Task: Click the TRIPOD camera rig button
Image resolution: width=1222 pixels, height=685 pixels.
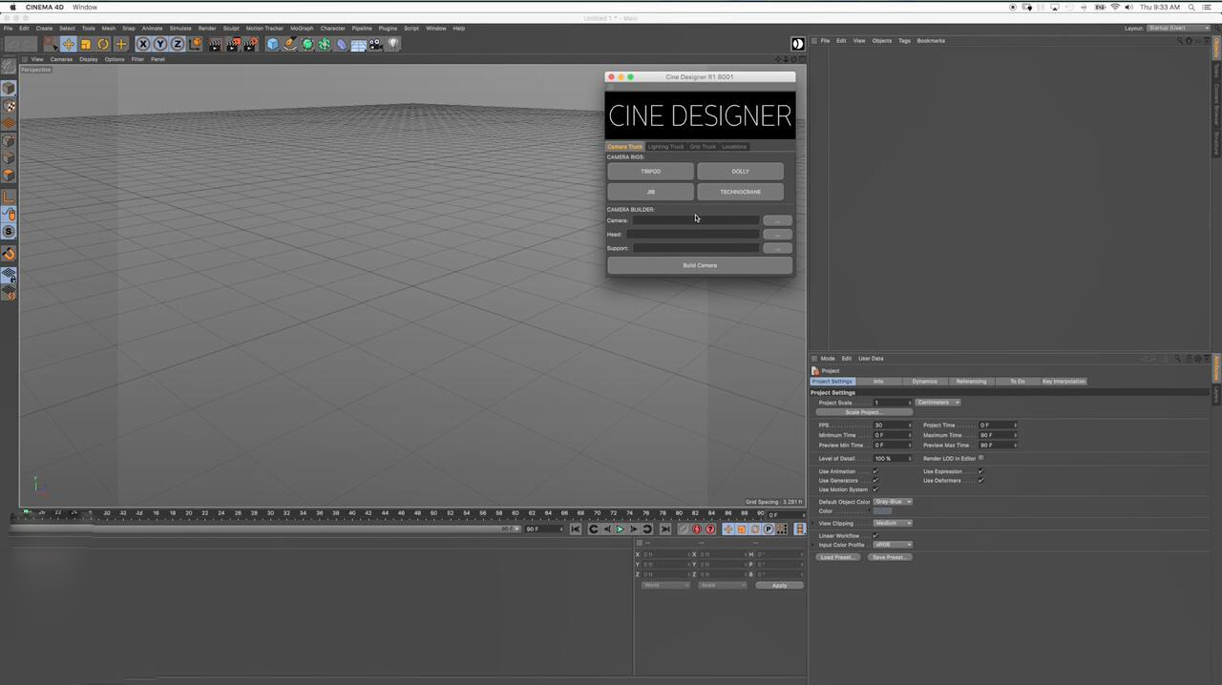Action: click(650, 172)
